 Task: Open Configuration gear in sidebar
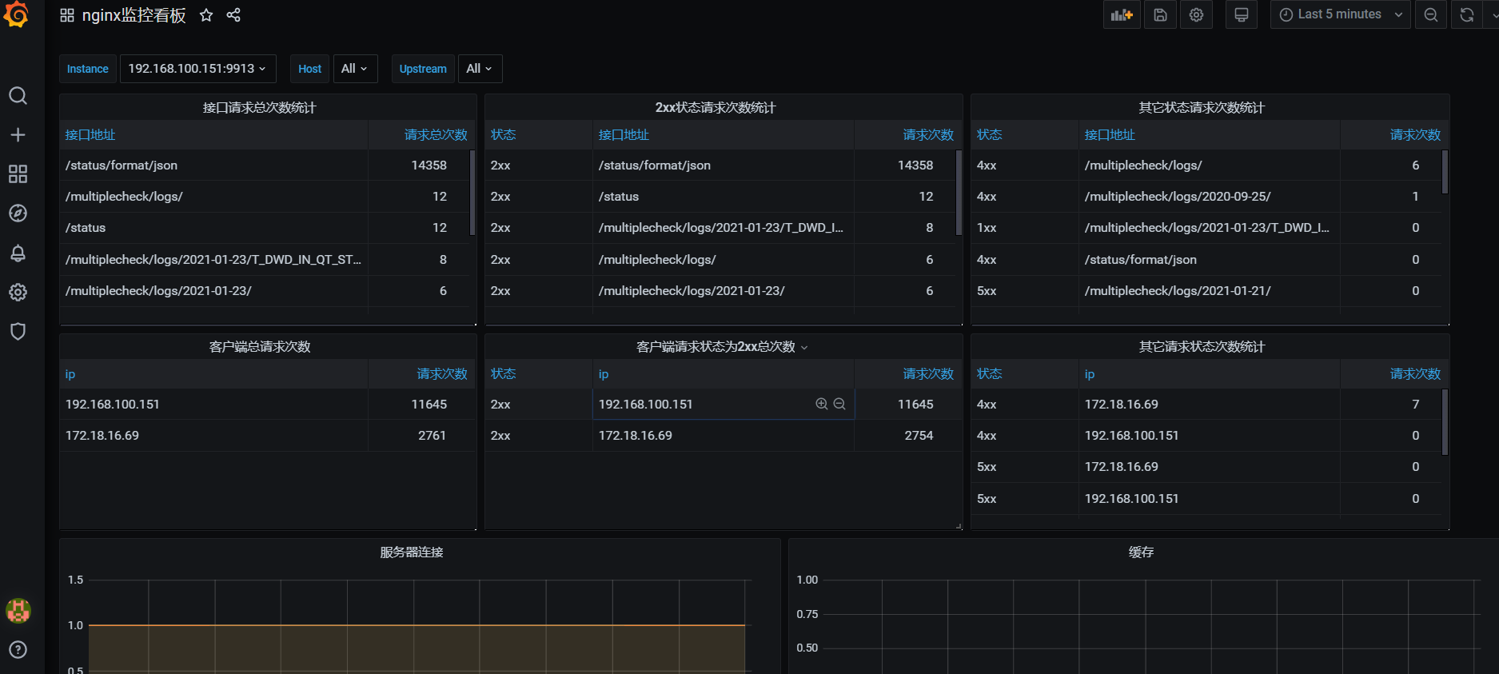click(x=18, y=293)
